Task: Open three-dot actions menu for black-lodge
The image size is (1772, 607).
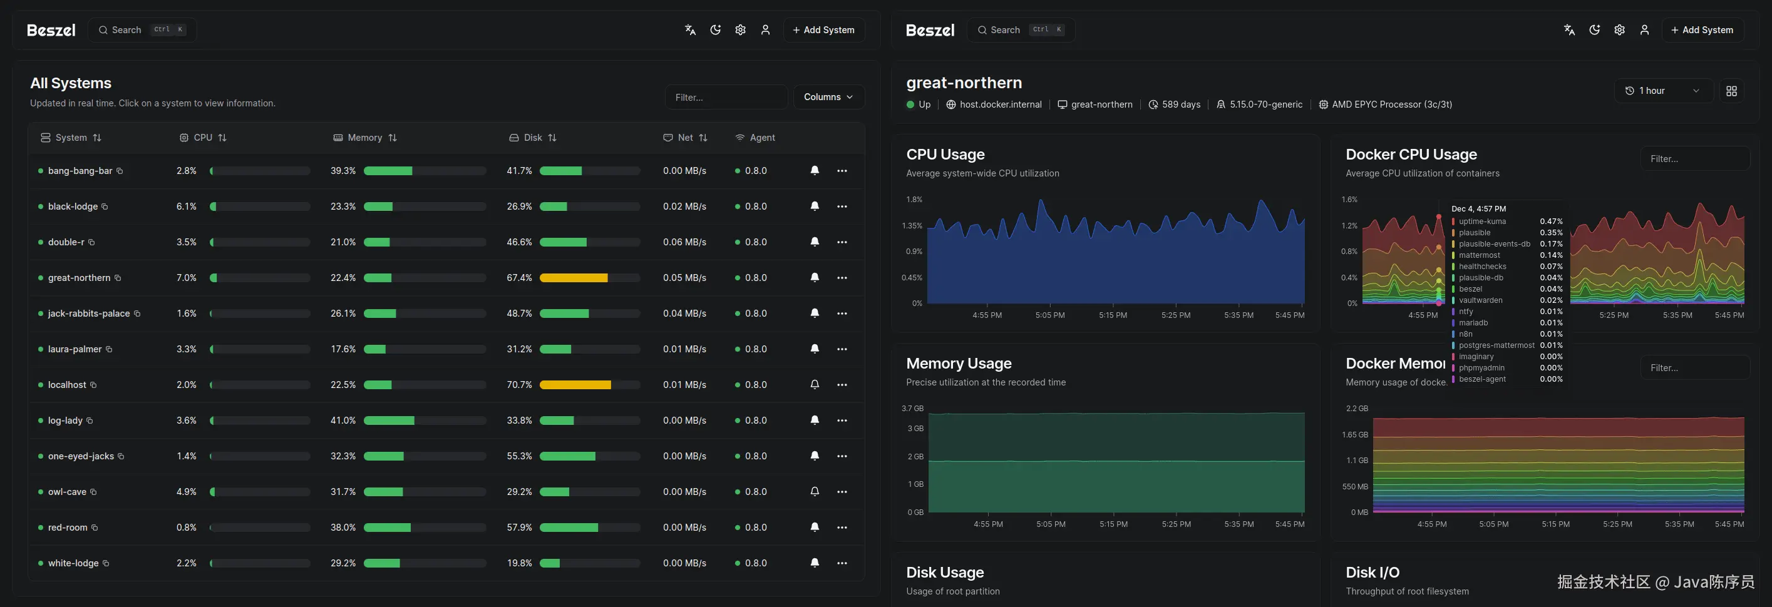Action: pyautogui.click(x=842, y=207)
